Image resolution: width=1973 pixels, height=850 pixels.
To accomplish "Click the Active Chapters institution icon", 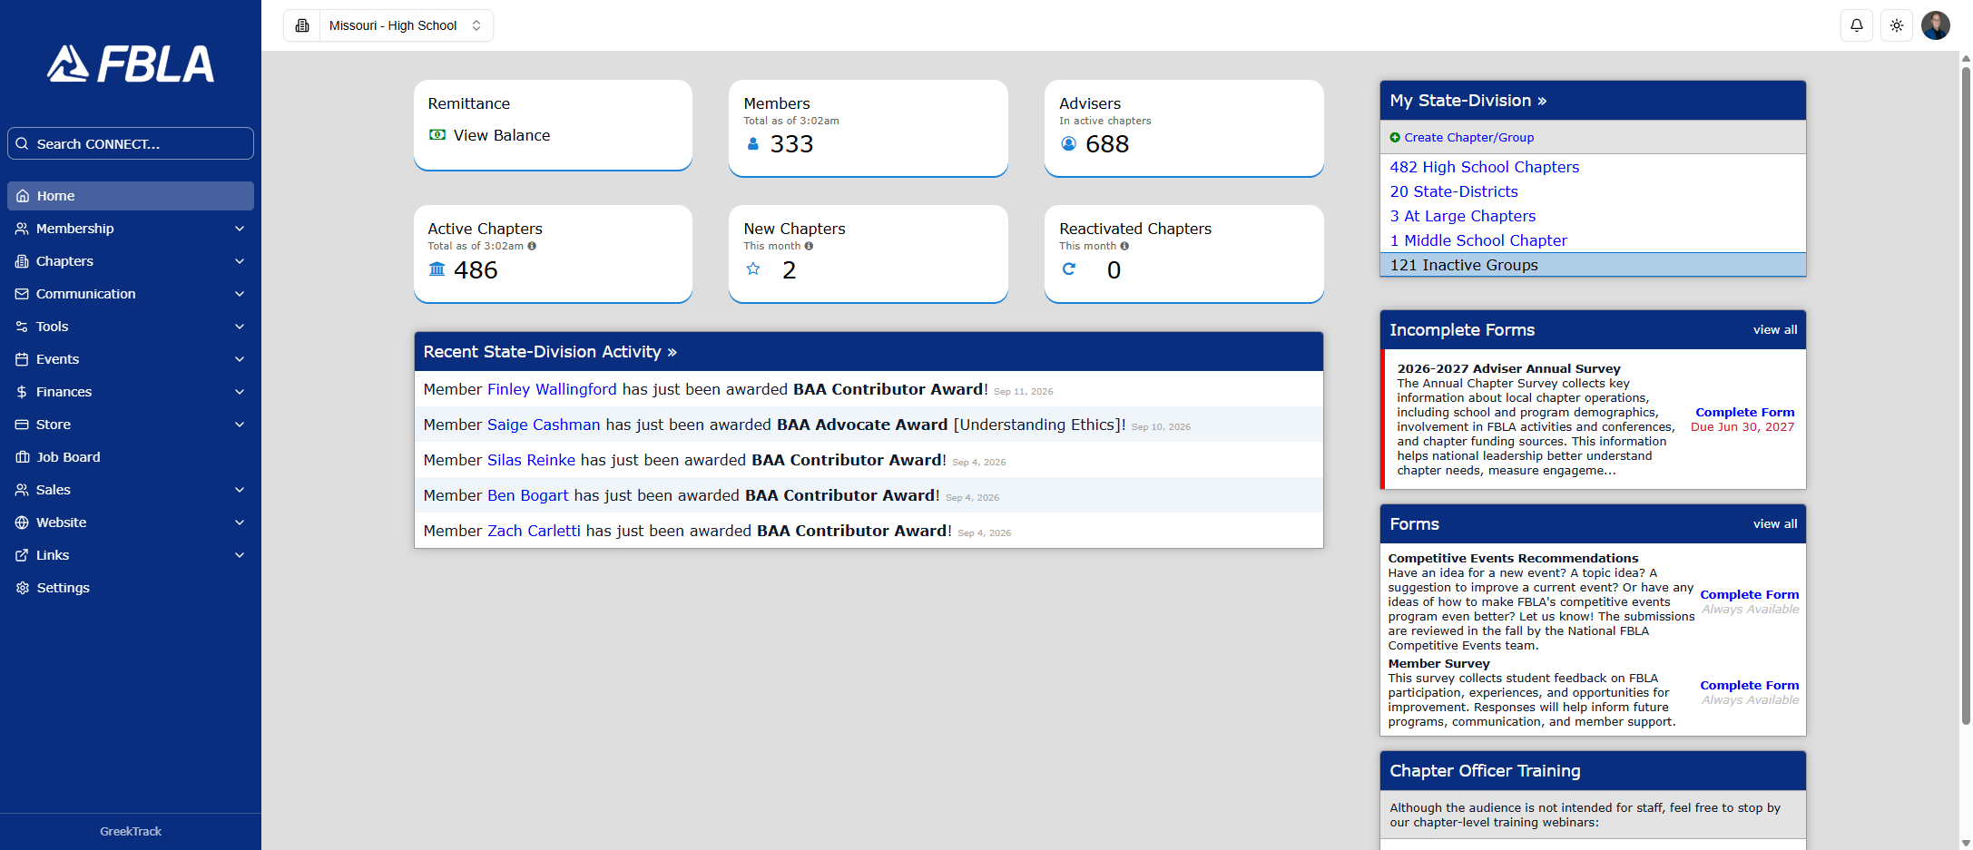I will point(437,269).
